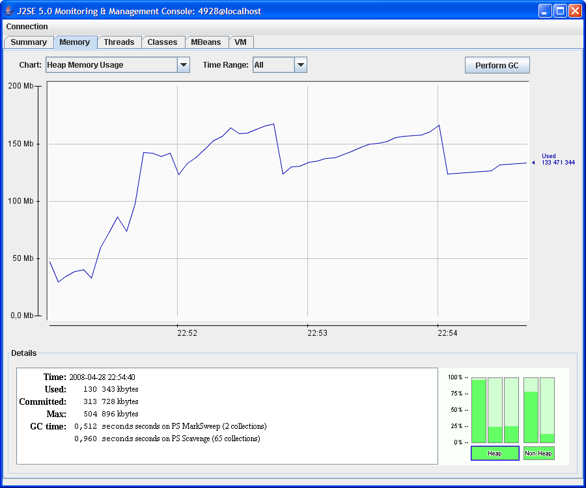Click the 0,0 Mb axis label

[22, 316]
